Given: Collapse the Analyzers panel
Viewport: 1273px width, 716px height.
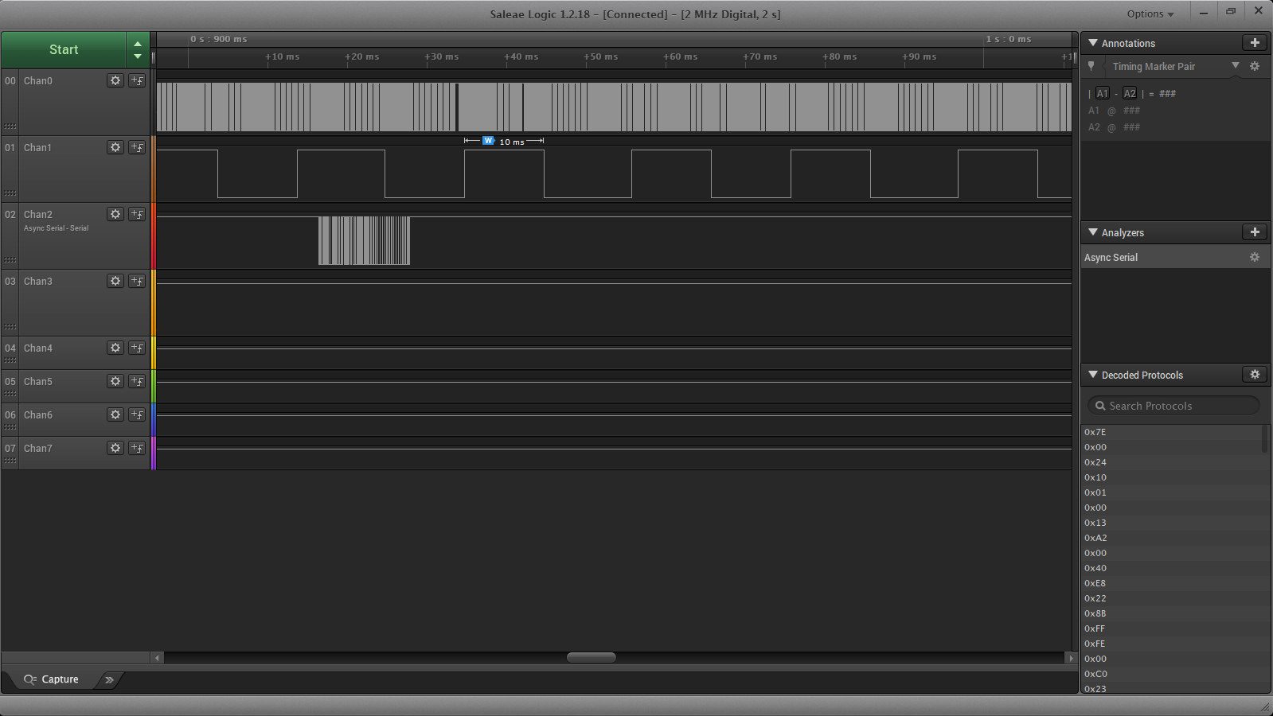Looking at the screenshot, I should click(x=1093, y=232).
